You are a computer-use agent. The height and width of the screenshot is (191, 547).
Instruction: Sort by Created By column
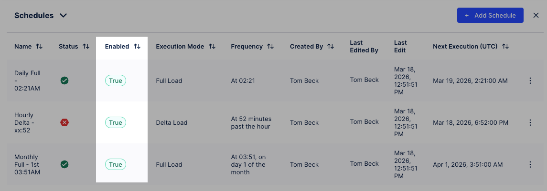[x=331, y=47]
